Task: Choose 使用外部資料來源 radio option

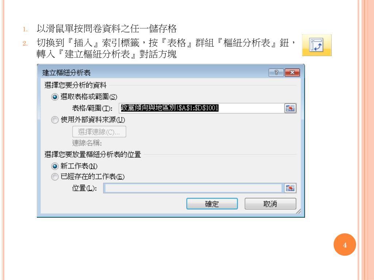Action: point(55,120)
